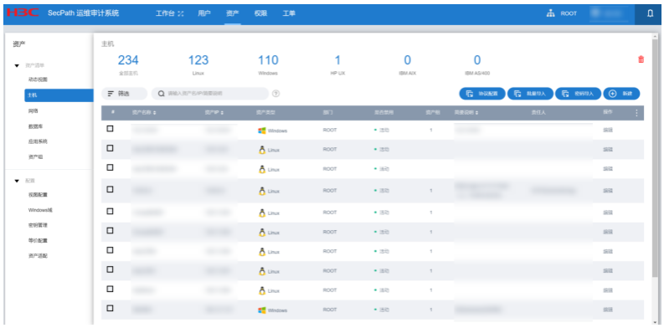Click the 新建 button
The height and width of the screenshot is (328, 664).
pos(621,94)
